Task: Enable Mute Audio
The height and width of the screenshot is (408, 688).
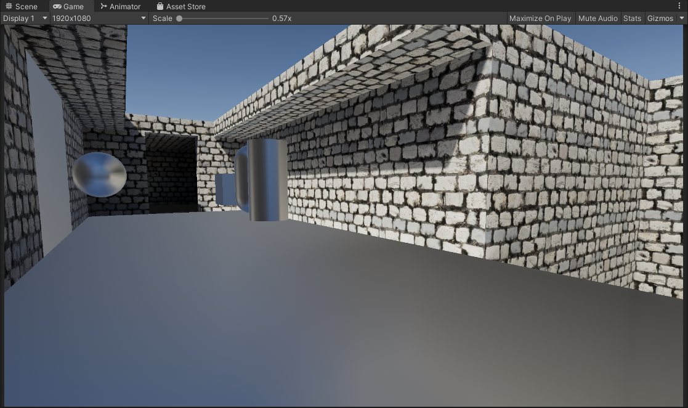Action: pyautogui.click(x=597, y=18)
